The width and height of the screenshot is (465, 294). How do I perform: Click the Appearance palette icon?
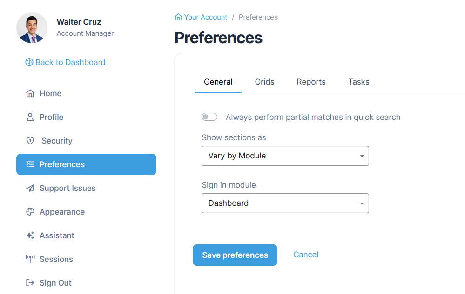(x=30, y=212)
